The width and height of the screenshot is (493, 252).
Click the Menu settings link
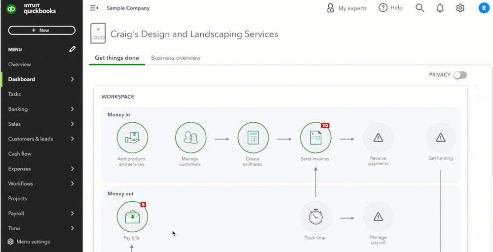point(33,242)
